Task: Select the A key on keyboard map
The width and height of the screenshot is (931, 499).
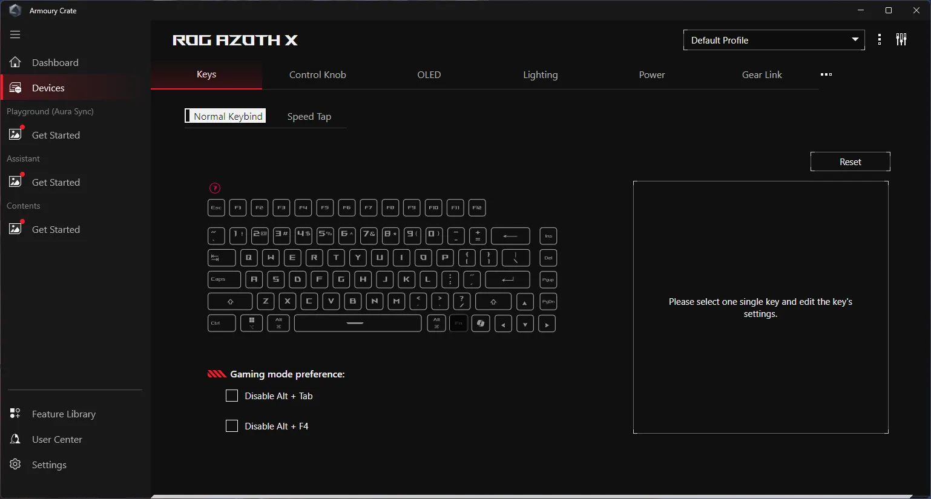Action: point(254,279)
